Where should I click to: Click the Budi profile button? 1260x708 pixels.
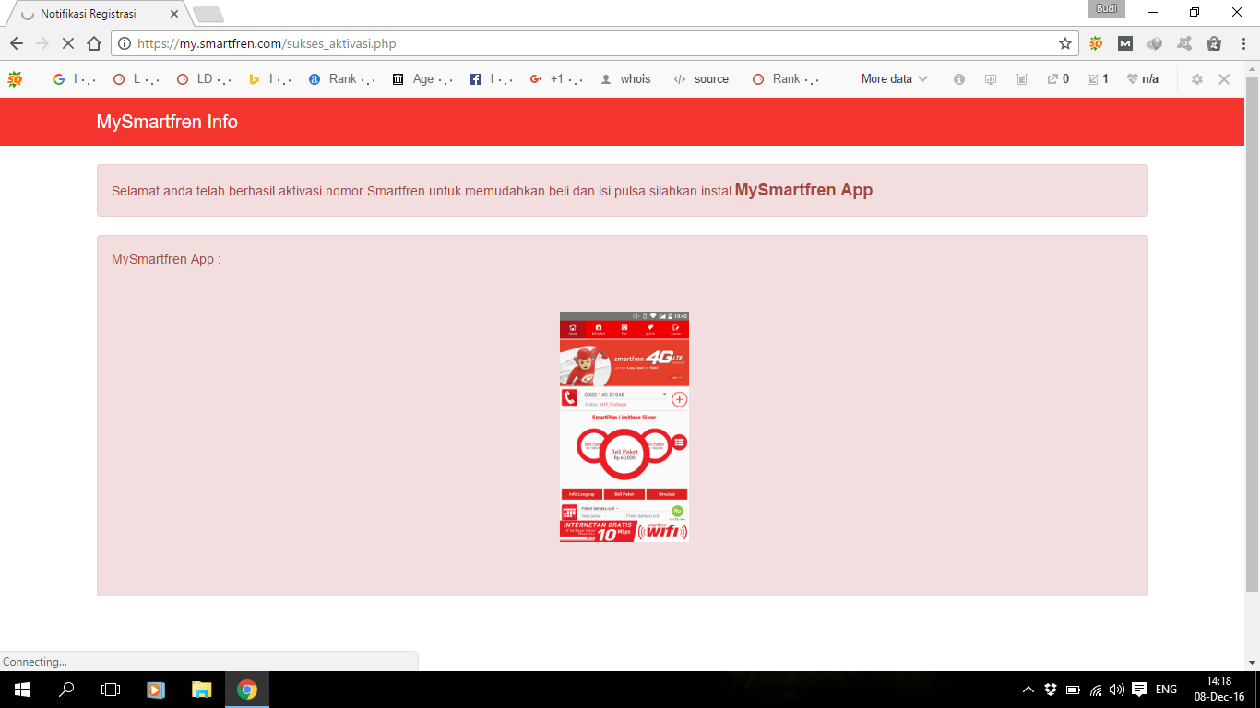[1107, 8]
